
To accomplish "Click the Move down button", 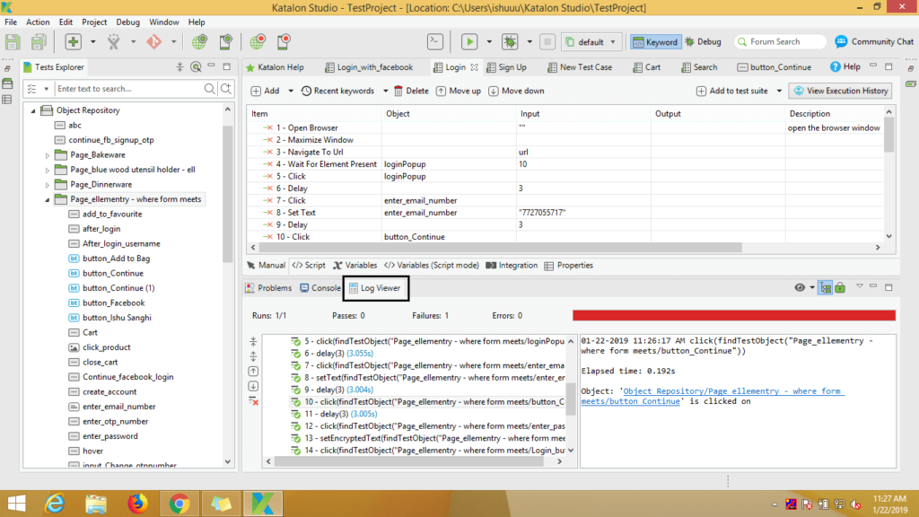I will 516,91.
